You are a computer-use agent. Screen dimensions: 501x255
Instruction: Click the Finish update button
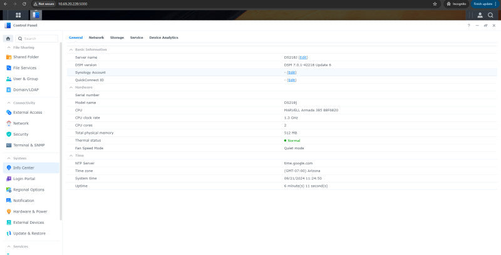pos(485,4)
